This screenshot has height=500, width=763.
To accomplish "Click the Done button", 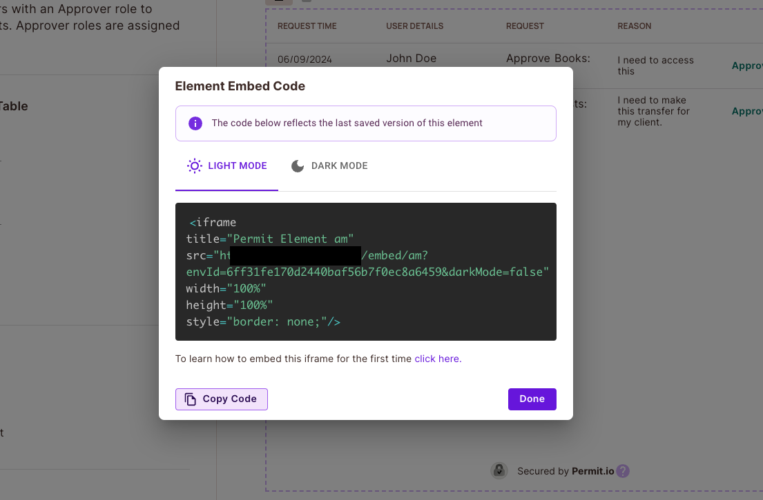I will [532, 399].
